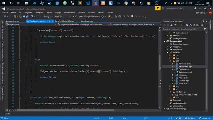Click Home icon in Solution Explorer
The width and height of the screenshot is (213, 120).
[x=171, y=25]
